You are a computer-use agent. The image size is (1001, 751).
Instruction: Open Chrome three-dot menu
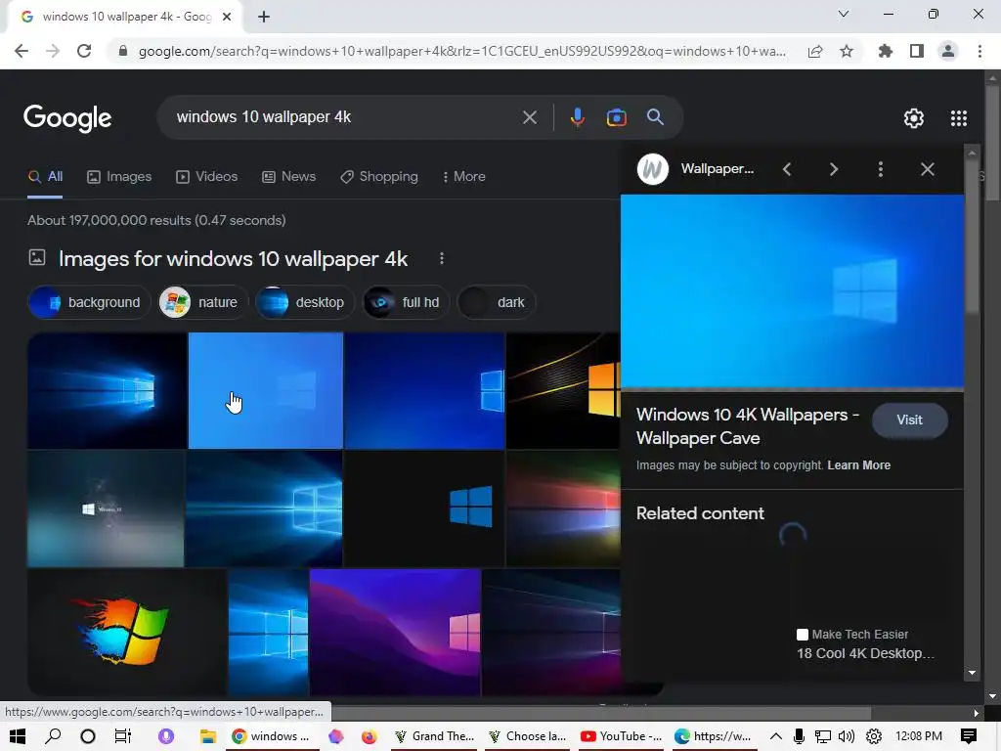click(x=979, y=51)
